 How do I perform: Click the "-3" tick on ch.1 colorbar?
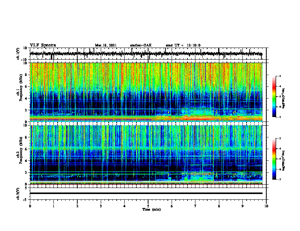(x=280, y=76)
